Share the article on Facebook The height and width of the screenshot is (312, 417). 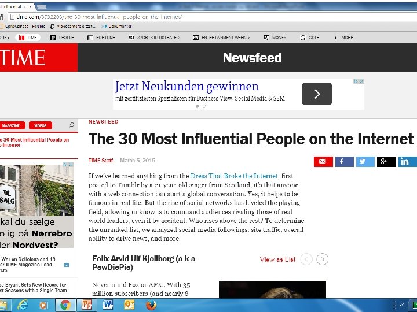point(344,161)
